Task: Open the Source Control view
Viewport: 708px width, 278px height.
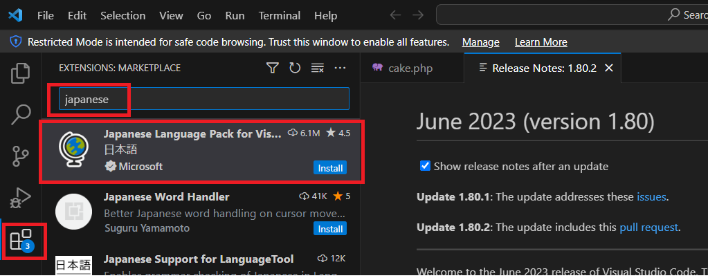Action: tap(20, 156)
